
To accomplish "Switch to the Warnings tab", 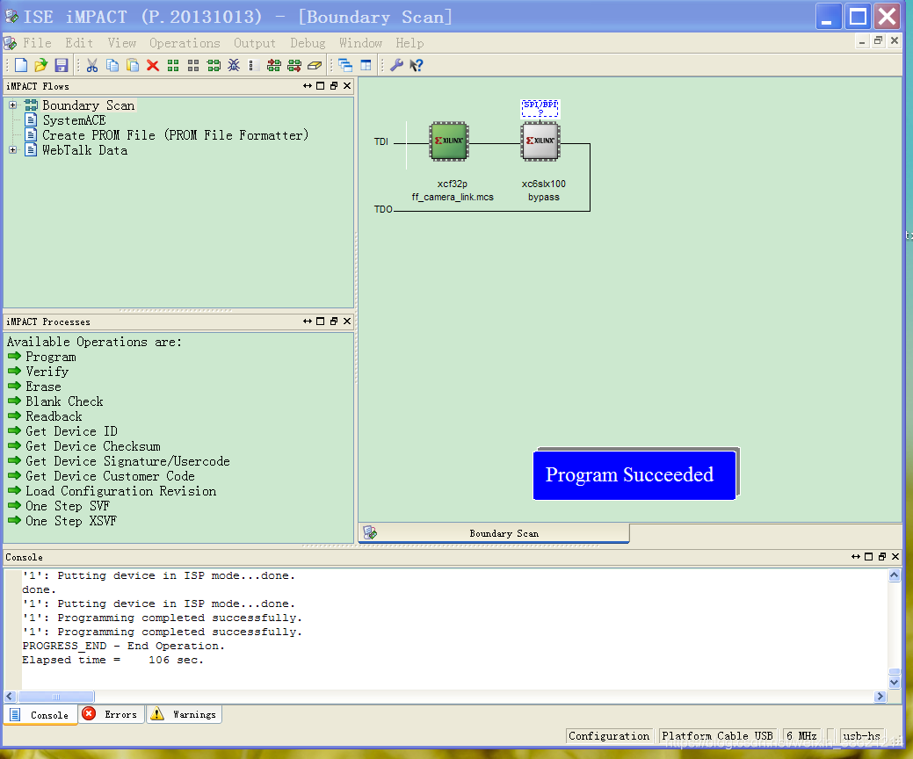I will click(x=184, y=714).
